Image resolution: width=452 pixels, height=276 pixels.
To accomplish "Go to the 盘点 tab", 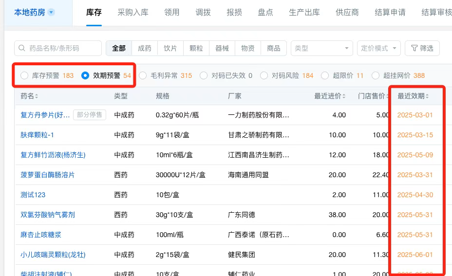I will pyautogui.click(x=265, y=13).
